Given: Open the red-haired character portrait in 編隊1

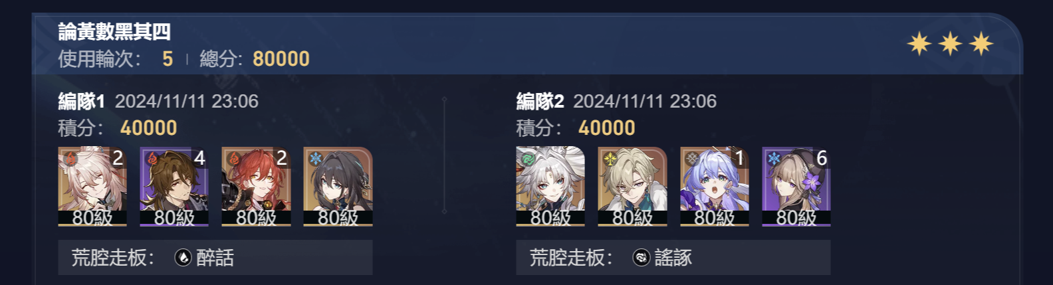Looking at the screenshot, I should click(x=256, y=187).
